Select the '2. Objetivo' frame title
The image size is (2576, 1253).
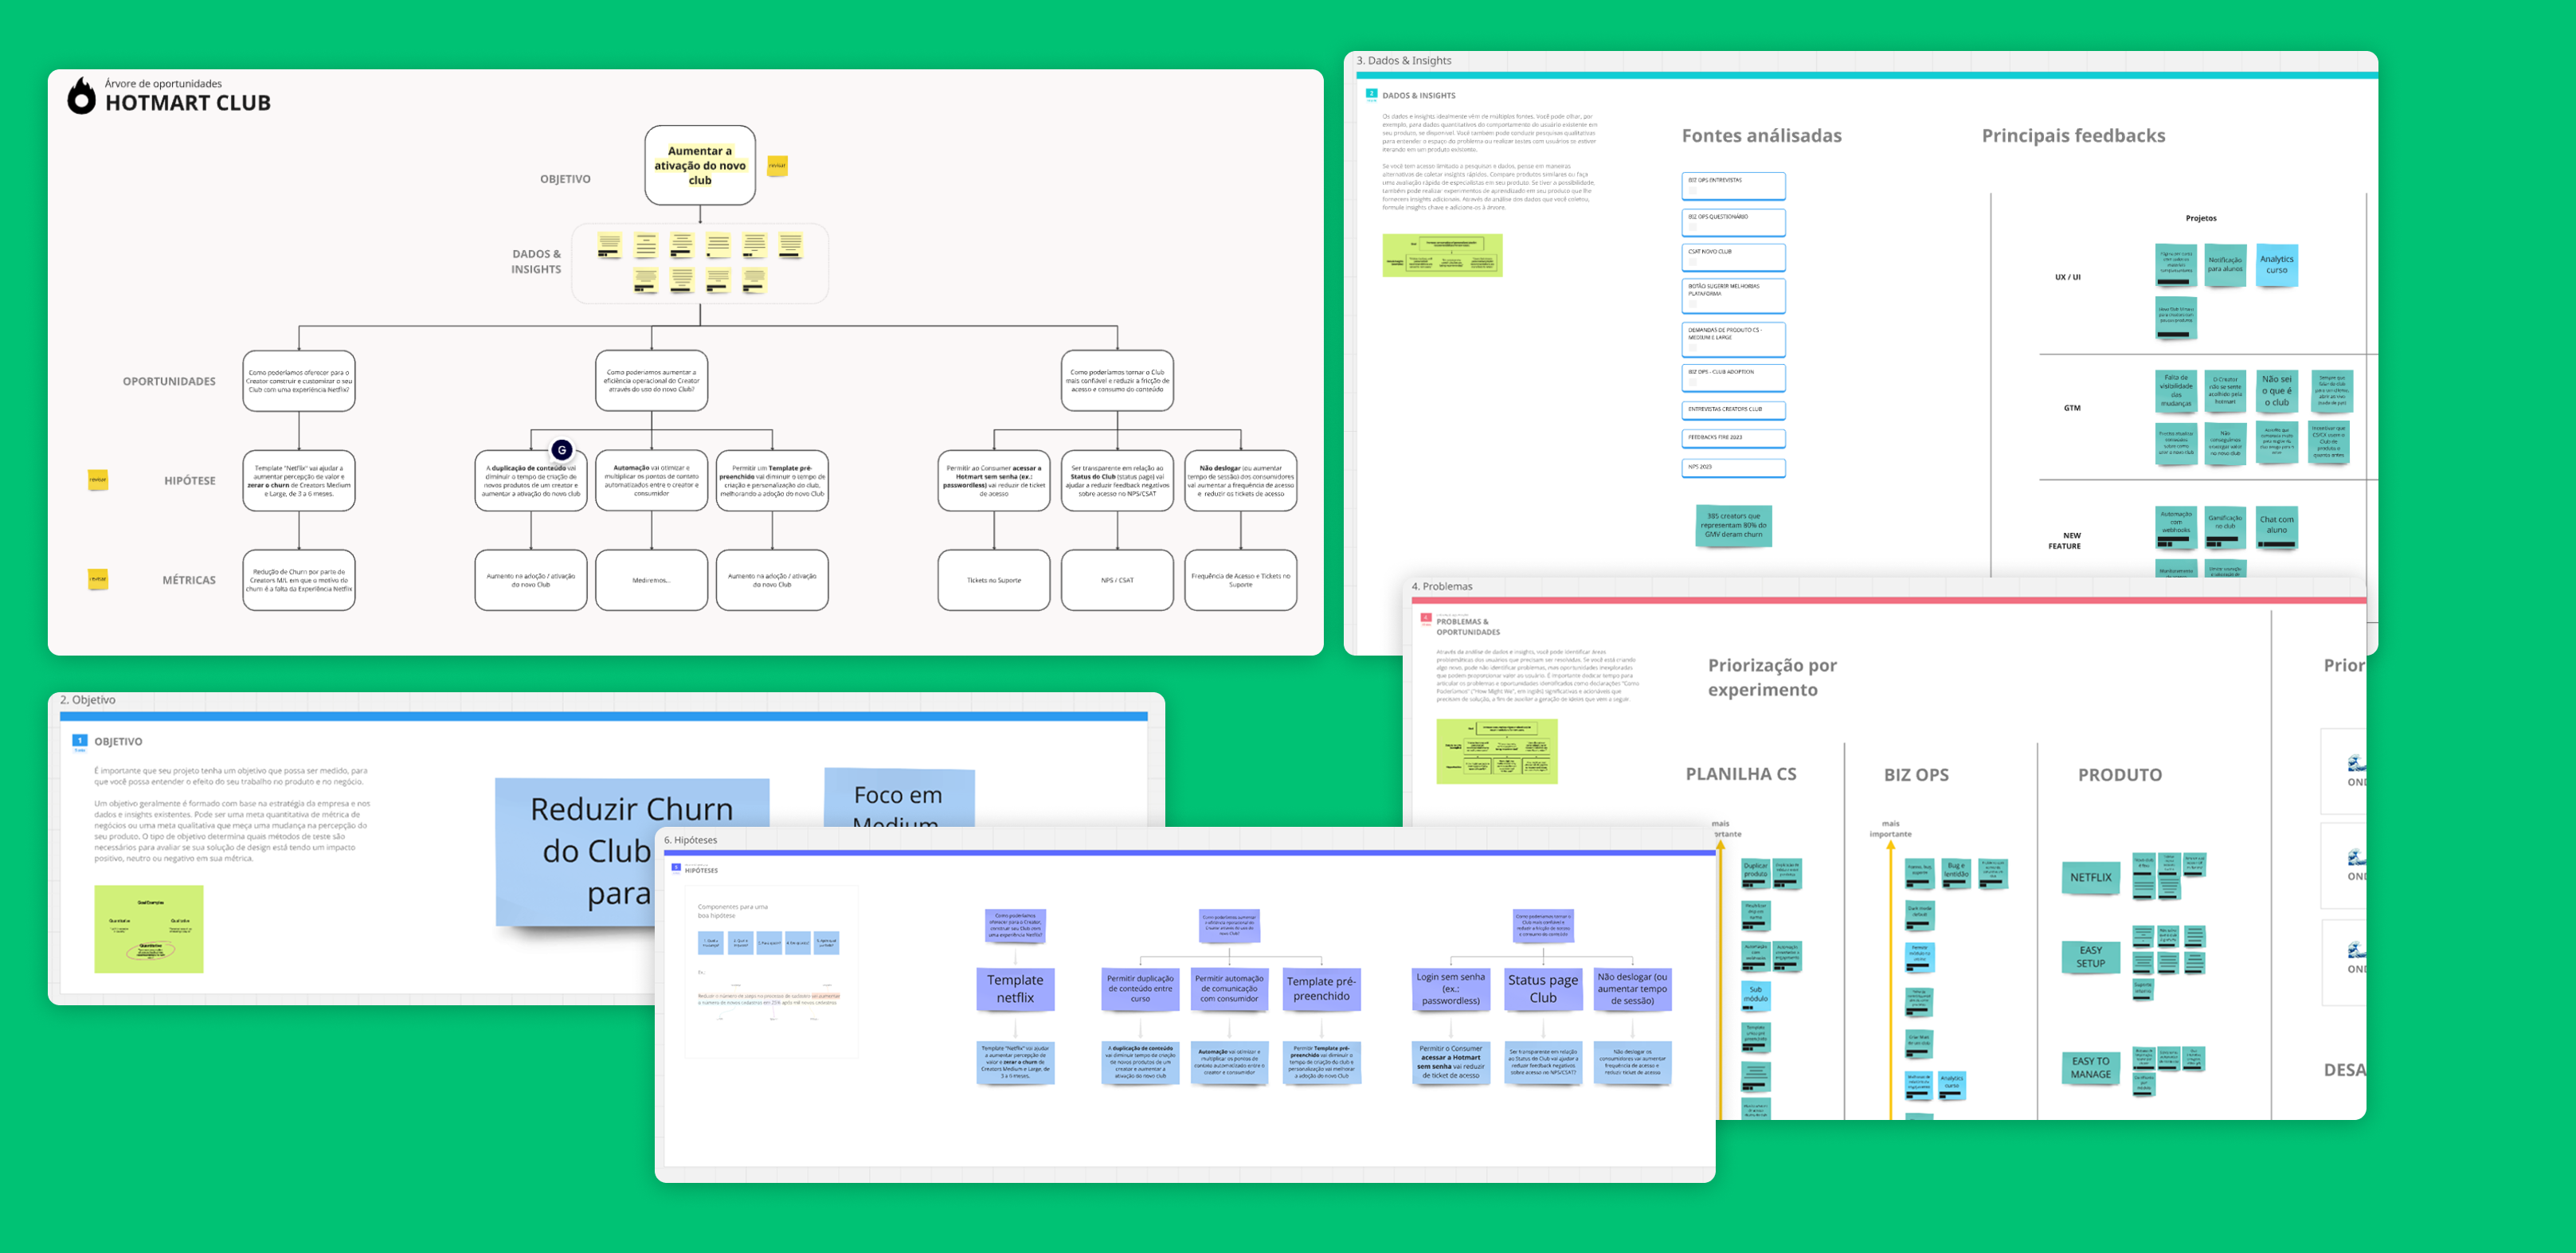point(88,700)
